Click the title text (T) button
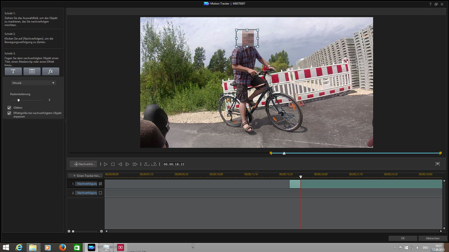The height and width of the screenshot is (252, 449). click(x=13, y=71)
